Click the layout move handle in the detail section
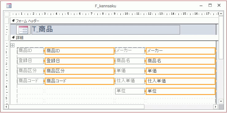The width and height of the screenshot is (227, 113). pyautogui.click(x=13, y=46)
